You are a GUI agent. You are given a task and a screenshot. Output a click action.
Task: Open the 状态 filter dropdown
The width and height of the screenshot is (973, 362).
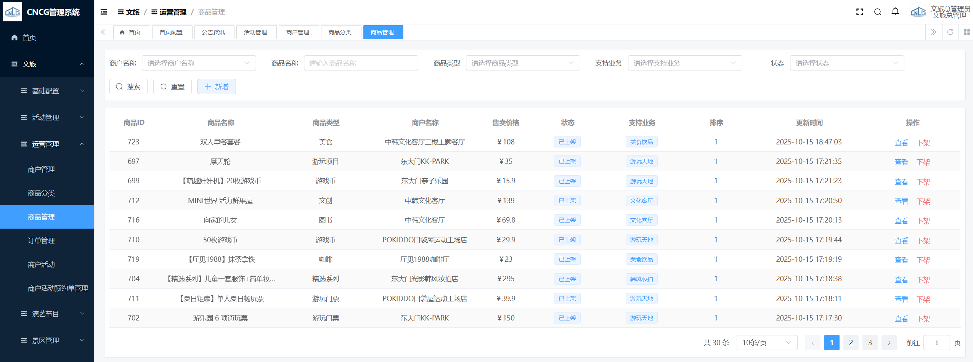[x=846, y=63]
